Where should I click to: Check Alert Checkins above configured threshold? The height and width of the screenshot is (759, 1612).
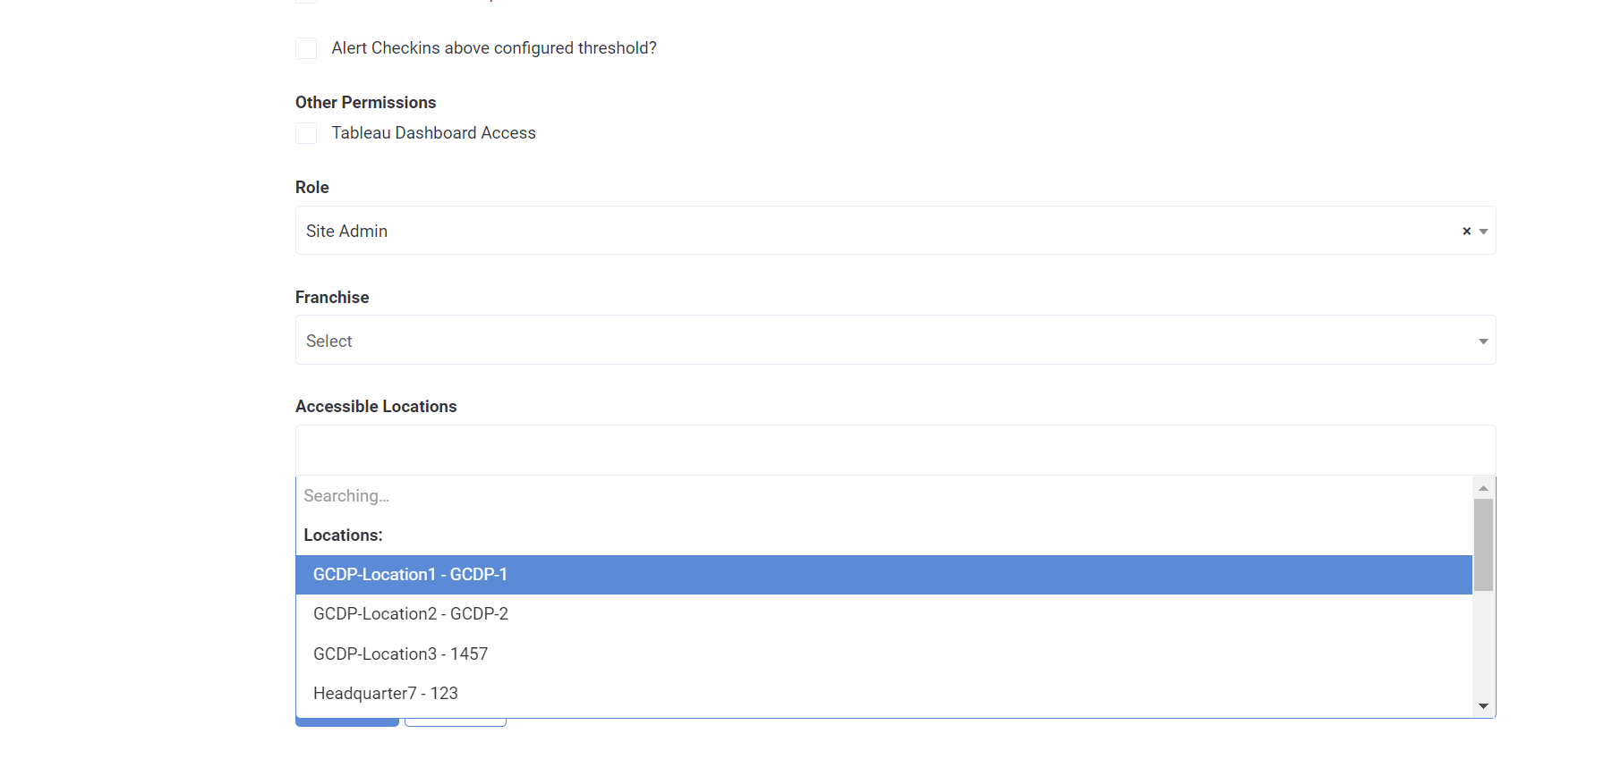click(x=305, y=48)
